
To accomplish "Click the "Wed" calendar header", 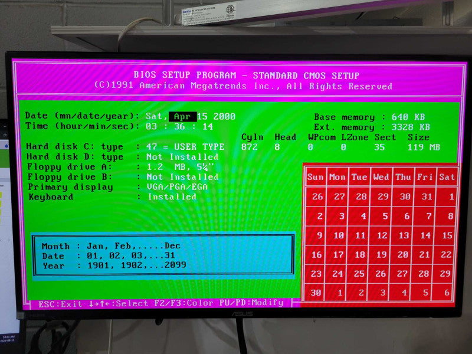I will point(381,177).
